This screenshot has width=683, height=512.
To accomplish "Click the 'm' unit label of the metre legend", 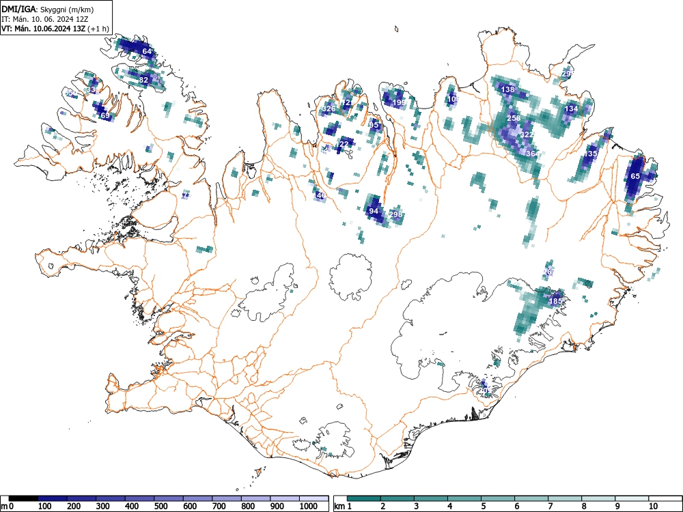I will [4, 507].
